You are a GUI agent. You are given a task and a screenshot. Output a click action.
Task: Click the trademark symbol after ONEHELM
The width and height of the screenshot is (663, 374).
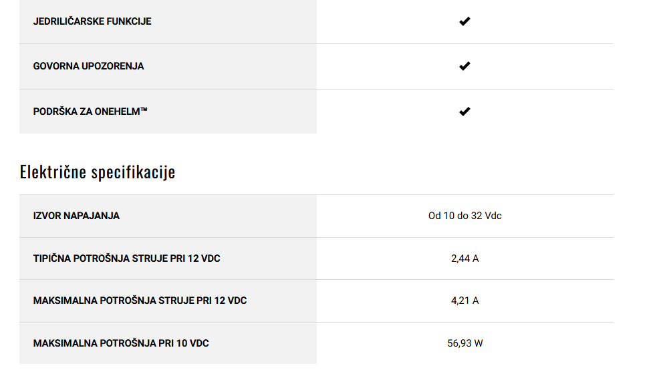click(x=144, y=110)
